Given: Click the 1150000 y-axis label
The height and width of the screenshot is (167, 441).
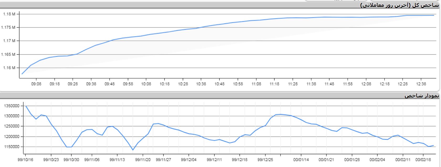Looking at the screenshot, I should tap(12, 147).
